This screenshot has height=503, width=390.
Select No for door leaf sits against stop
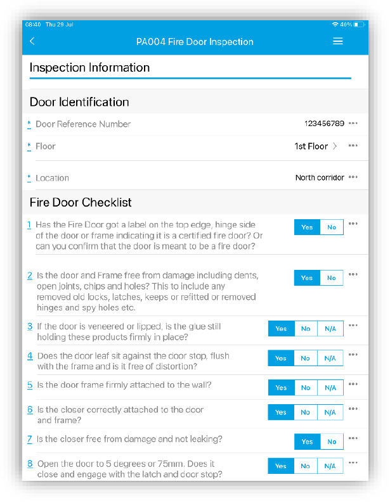click(x=306, y=359)
